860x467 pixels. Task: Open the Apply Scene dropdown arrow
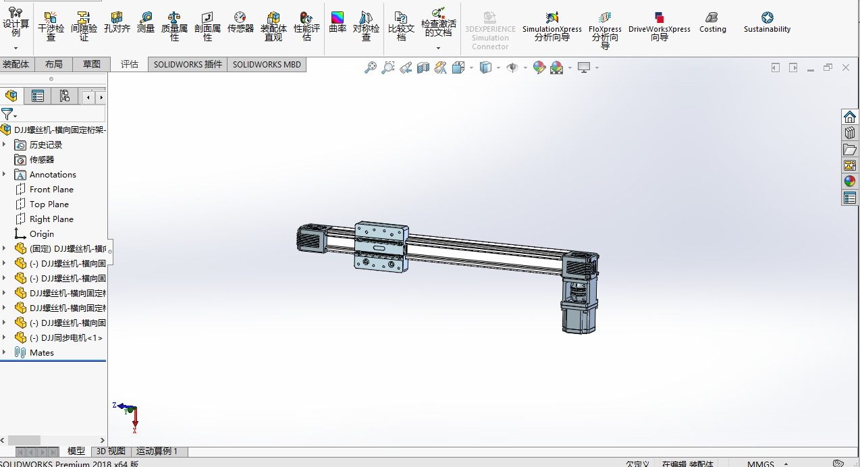point(570,67)
